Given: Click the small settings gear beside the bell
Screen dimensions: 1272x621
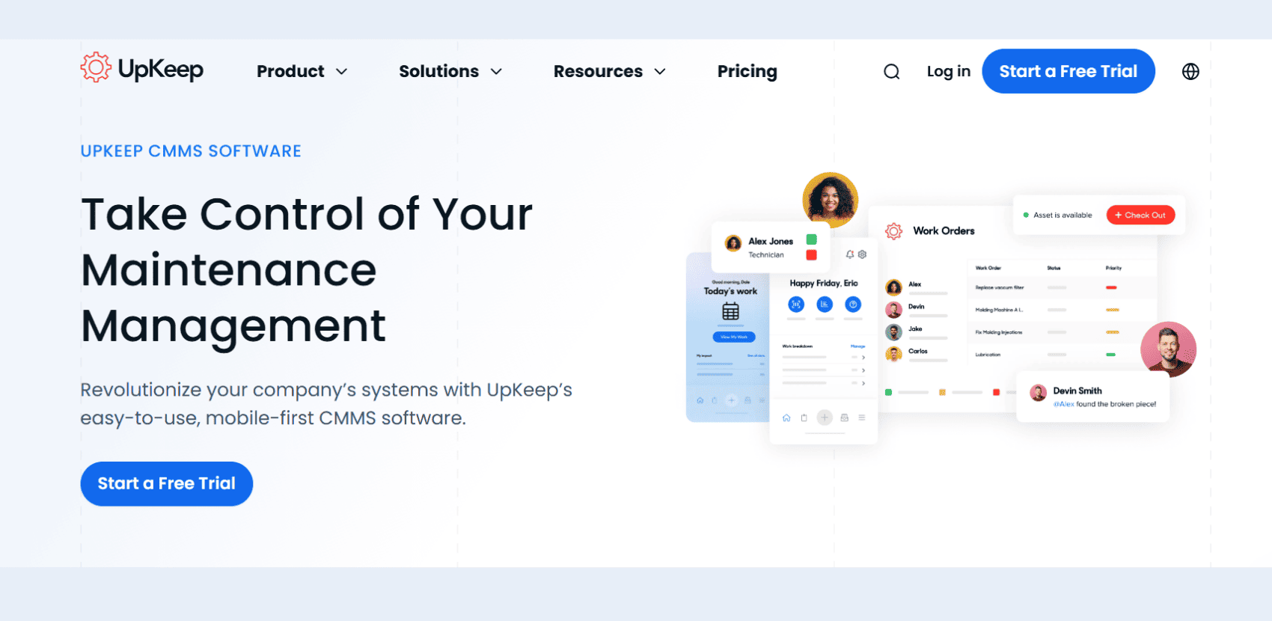Looking at the screenshot, I should click(862, 254).
